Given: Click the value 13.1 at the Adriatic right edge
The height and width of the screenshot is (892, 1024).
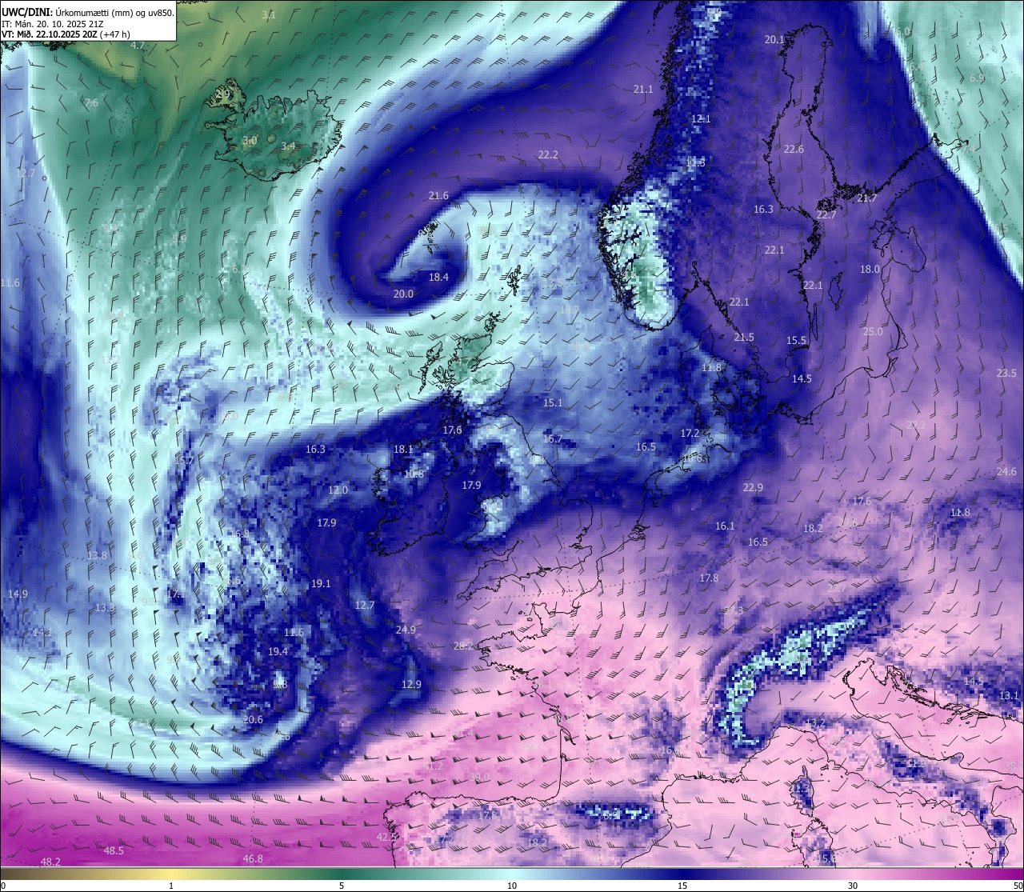Looking at the screenshot, I should 1010,695.
